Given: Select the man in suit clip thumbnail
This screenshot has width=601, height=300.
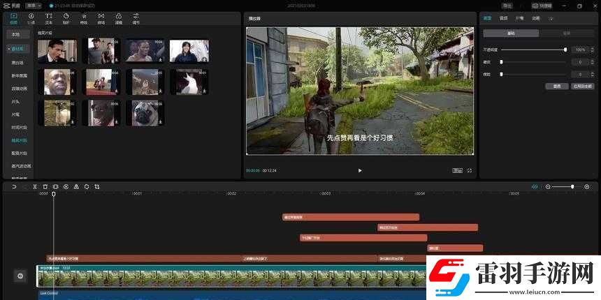Looking at the screenshot, I should (x=57, y=51).
